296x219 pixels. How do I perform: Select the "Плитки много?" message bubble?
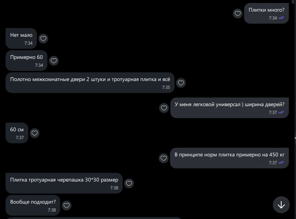click(266, 14)
